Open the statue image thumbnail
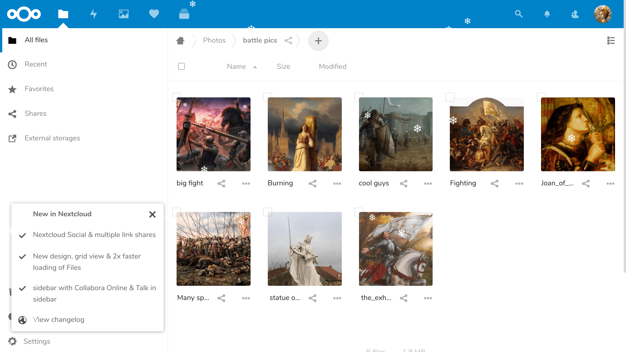Image resolution: width=626 pixels, height=352 pixels. (x=305, y=249)
